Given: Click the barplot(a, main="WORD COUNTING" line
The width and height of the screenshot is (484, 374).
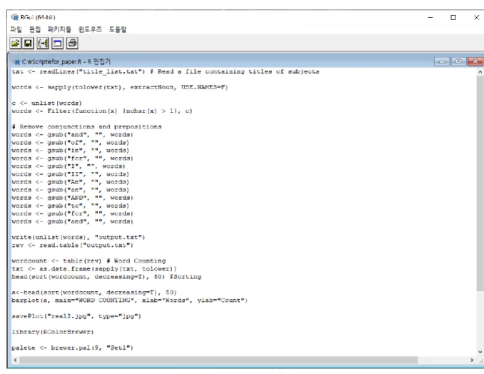Looking at the screenshot, I should (x=130, y=300).
